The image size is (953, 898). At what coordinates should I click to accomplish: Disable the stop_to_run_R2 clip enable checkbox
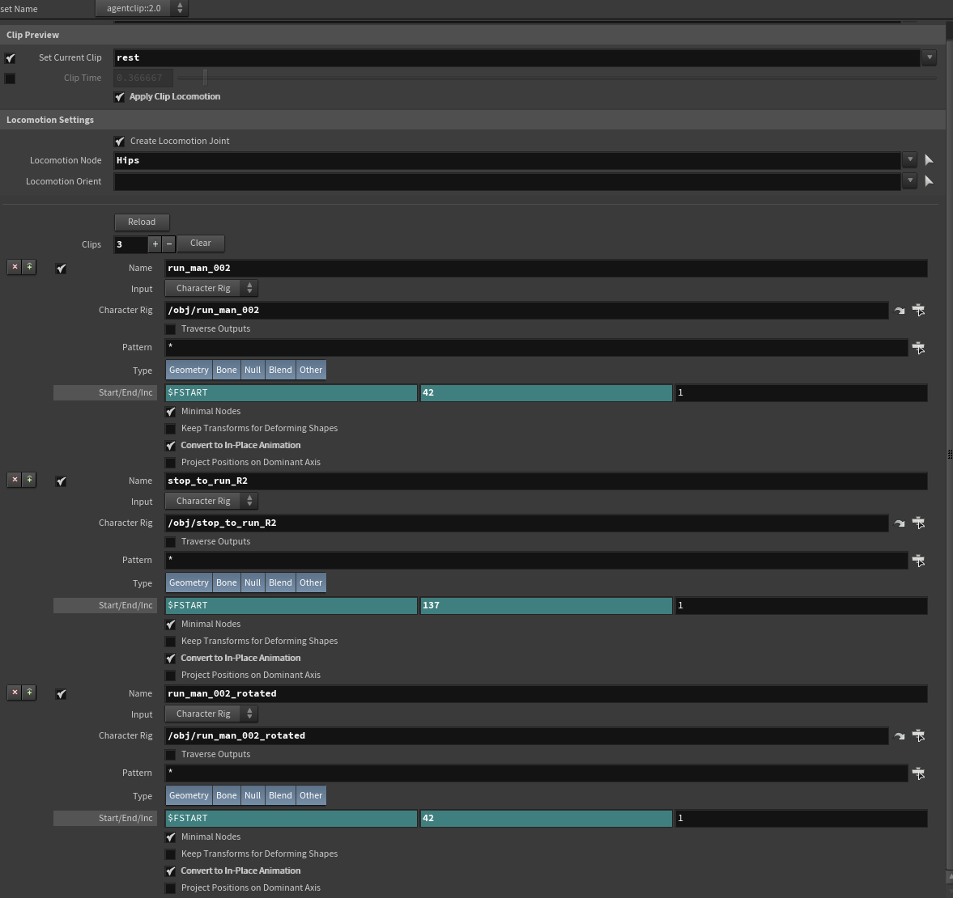(61, 481)
